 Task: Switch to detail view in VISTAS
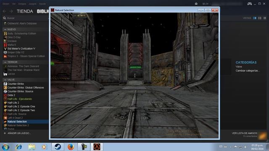255,18
